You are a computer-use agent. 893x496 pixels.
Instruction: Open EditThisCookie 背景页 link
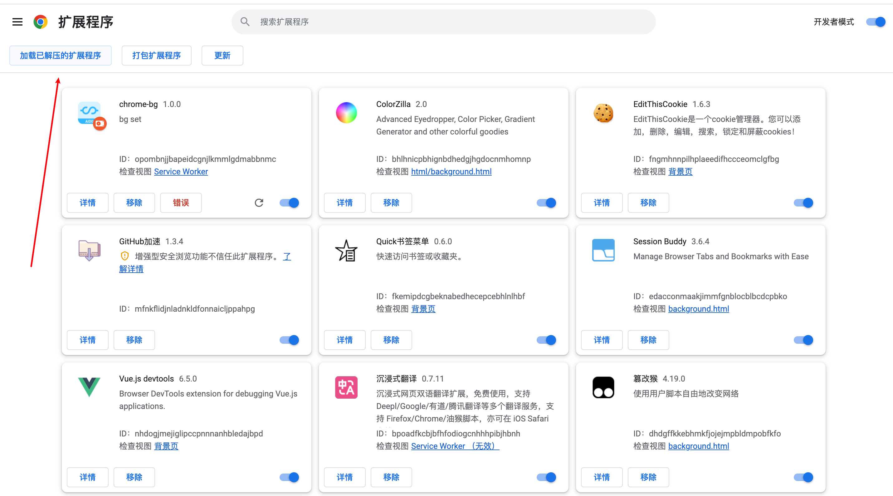(680, 172)
